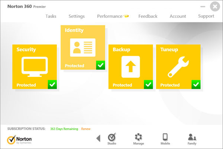The image size is (223, 149).
Task: Click the green checkmark on Security tile
Action: click(x=52, y=84)
